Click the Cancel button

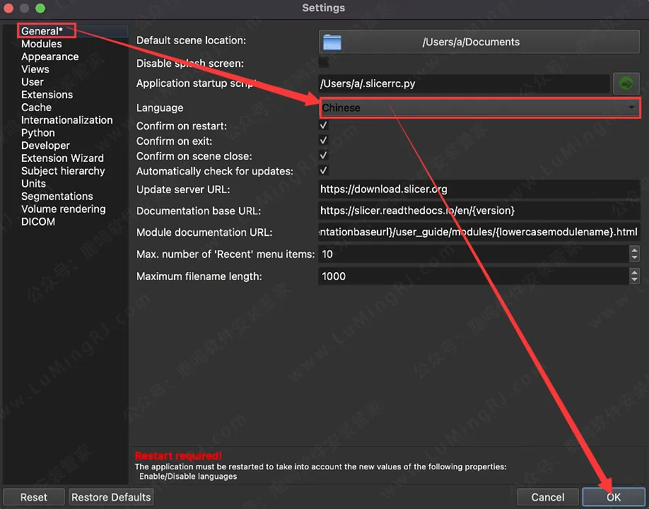click(548, 497)
